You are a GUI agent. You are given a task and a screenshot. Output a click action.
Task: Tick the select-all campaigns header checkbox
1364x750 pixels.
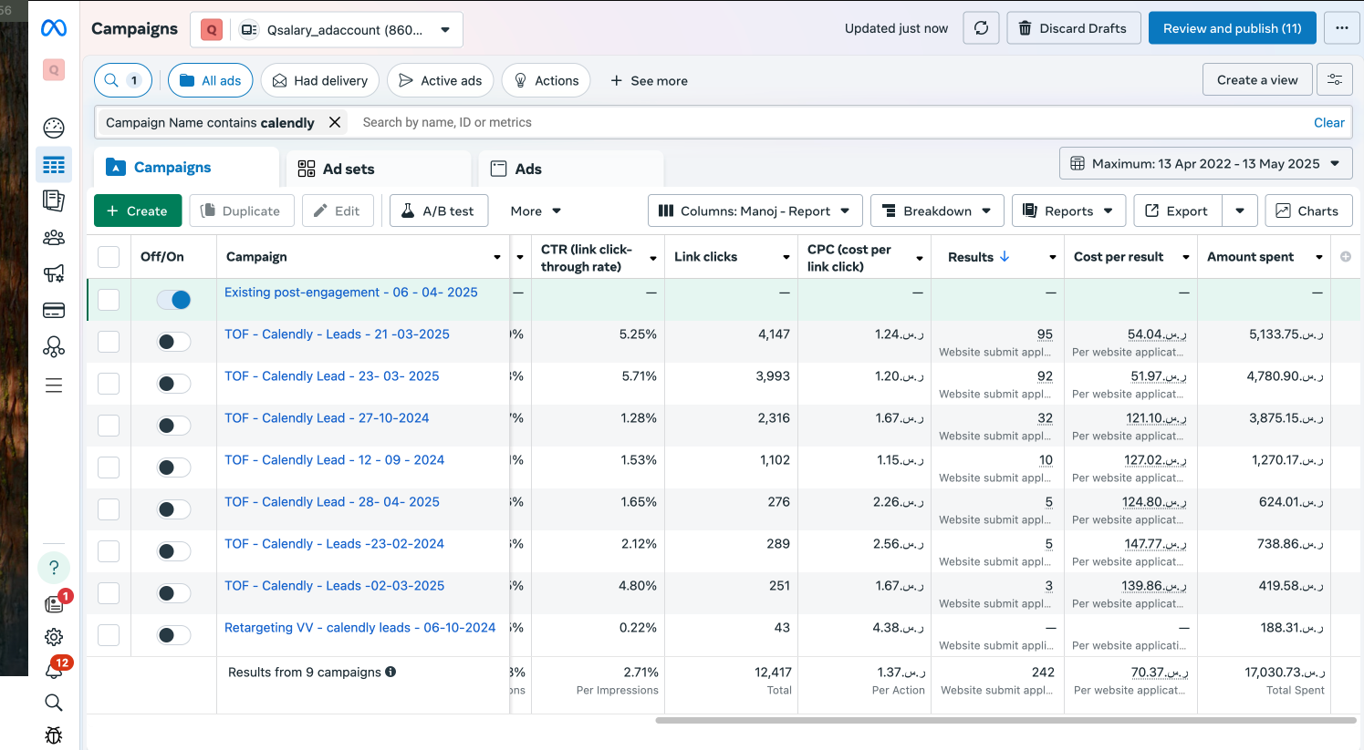coord(109,257)
